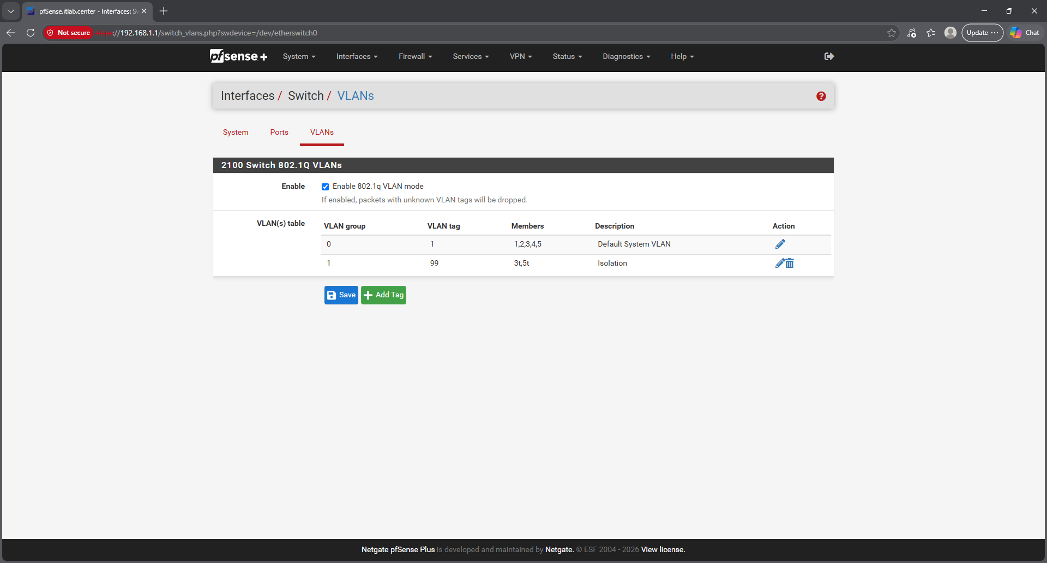Open browser extensions music icon
This screenshot has height=563, width=1047.
pyautogui.click(x=911, y=33)
